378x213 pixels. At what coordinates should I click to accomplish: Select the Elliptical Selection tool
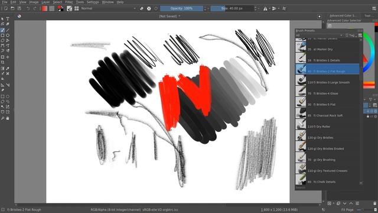tap(8, 96)
